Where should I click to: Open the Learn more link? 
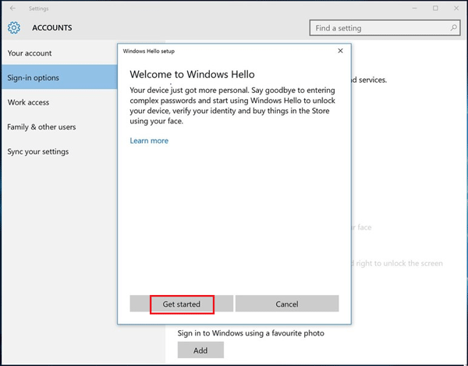(149, 140)
